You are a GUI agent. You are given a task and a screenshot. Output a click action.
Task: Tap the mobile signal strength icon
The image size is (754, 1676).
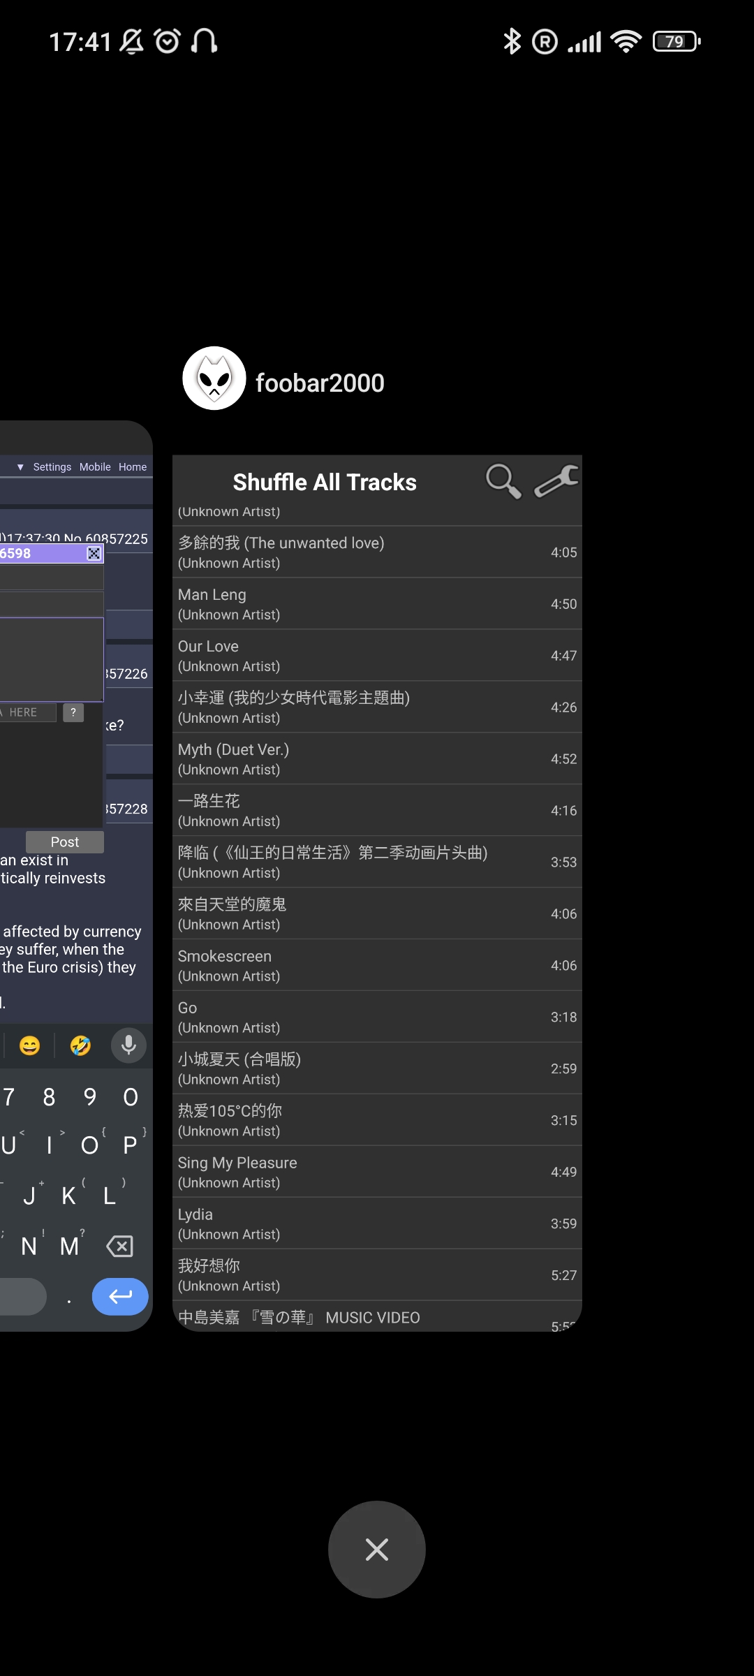pos(584,42)
